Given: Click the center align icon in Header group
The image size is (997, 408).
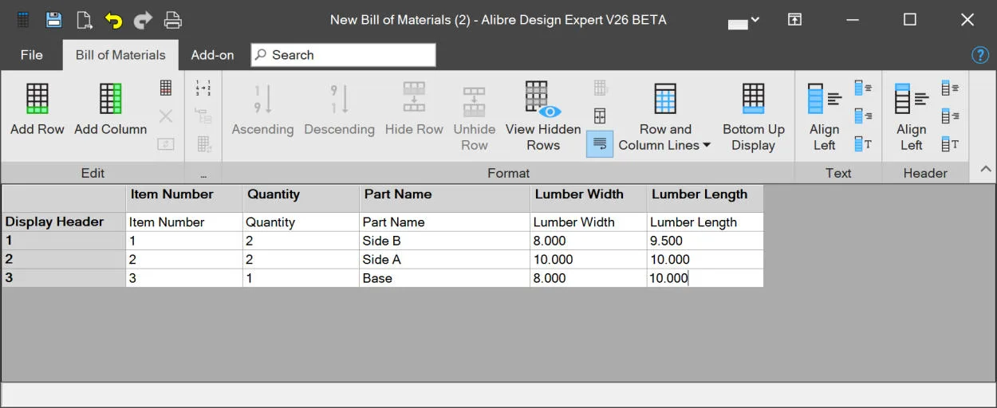Looking at the screenshot, I should tap(950, 88).
